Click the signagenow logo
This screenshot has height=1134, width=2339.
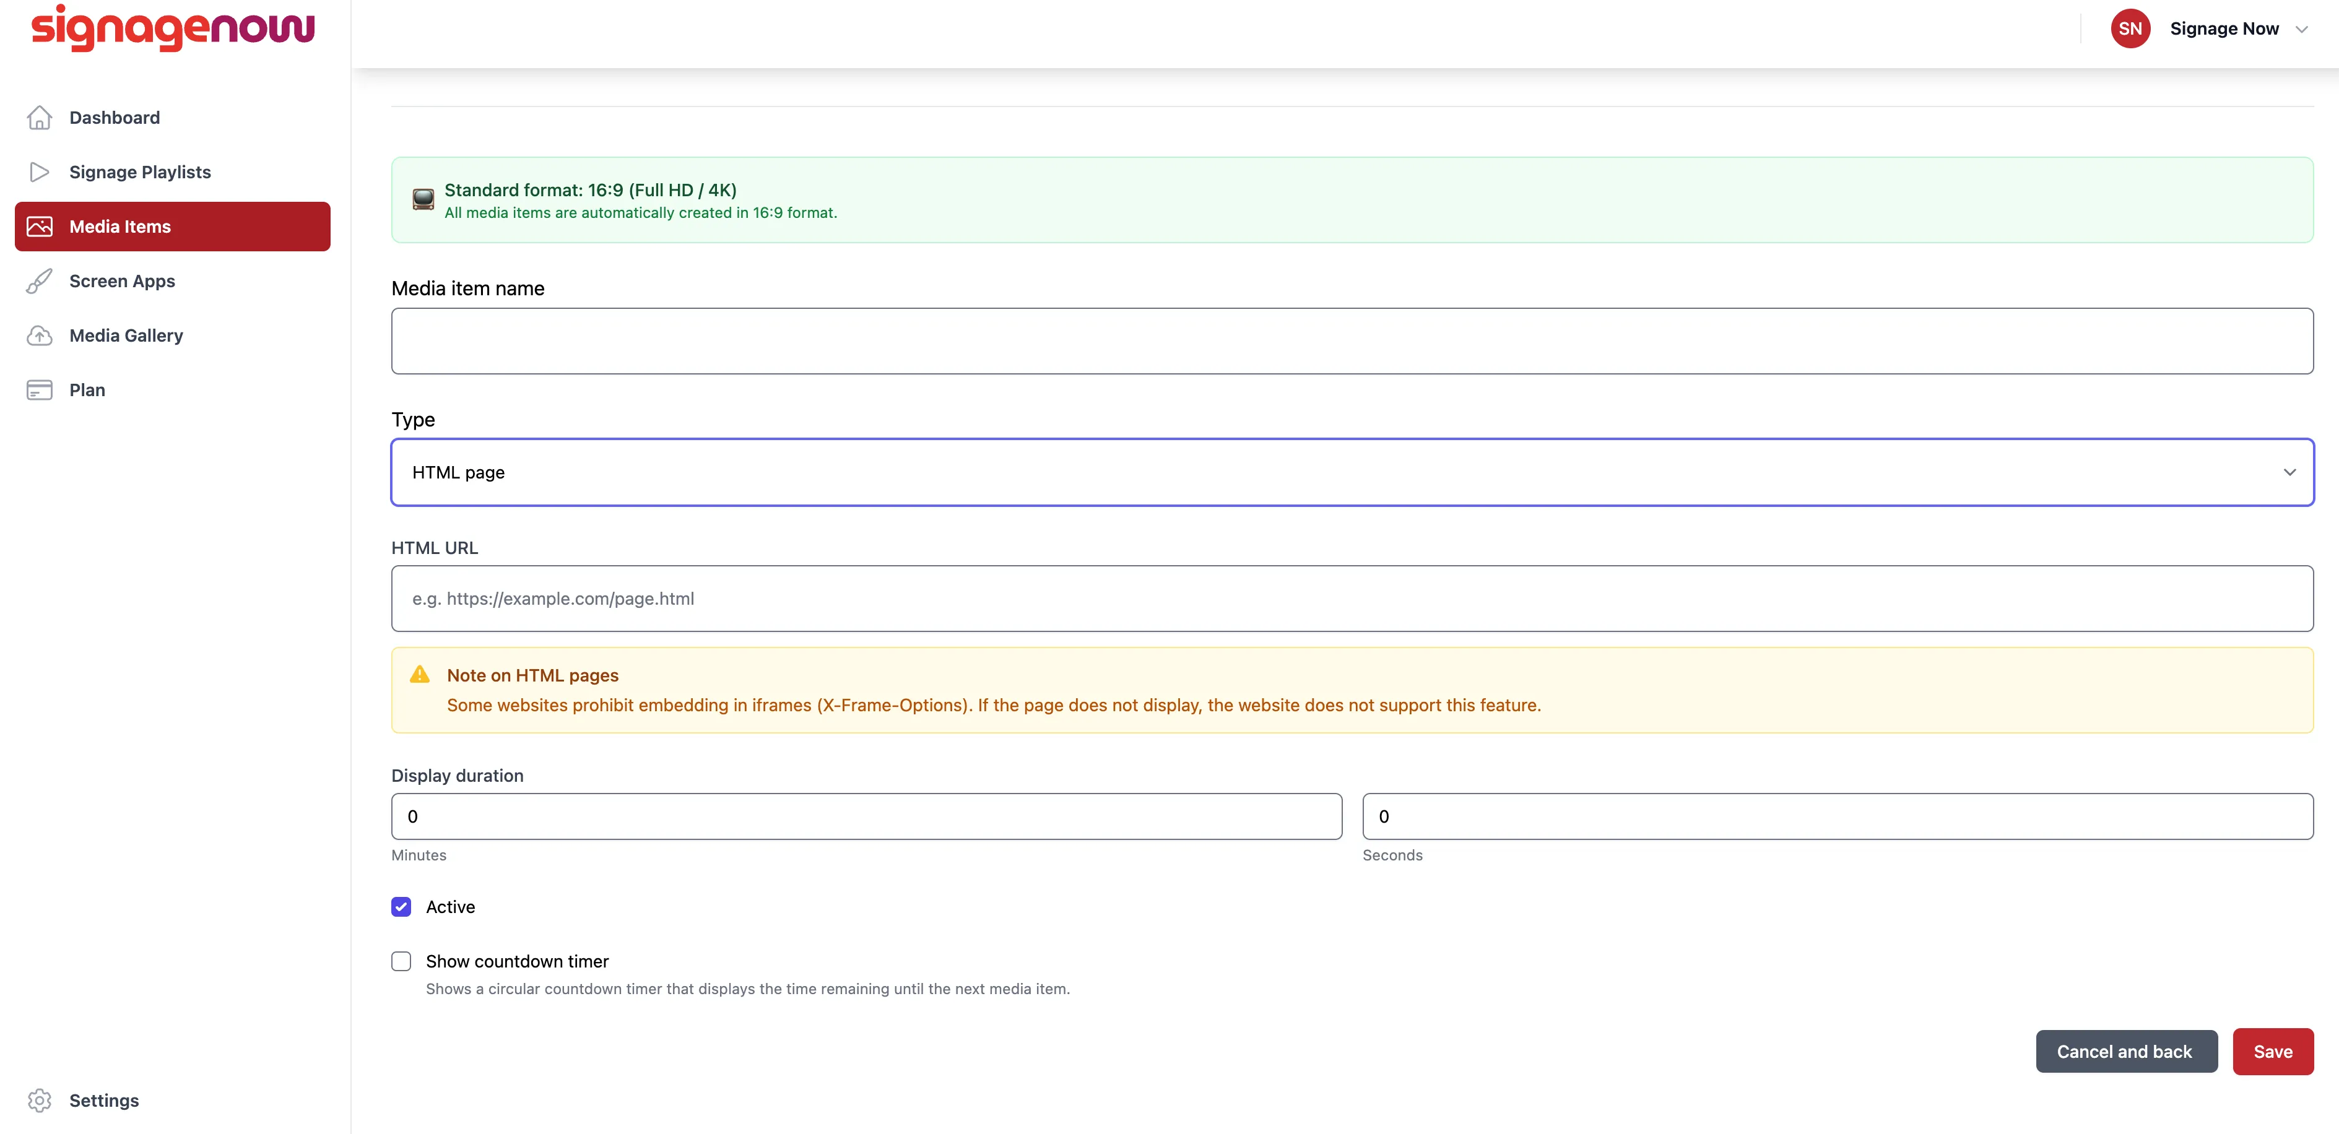pyautogui.click(x=173, y=28)
